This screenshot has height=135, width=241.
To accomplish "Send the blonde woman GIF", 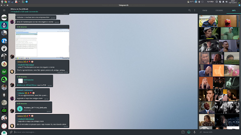I will point(206,83).
